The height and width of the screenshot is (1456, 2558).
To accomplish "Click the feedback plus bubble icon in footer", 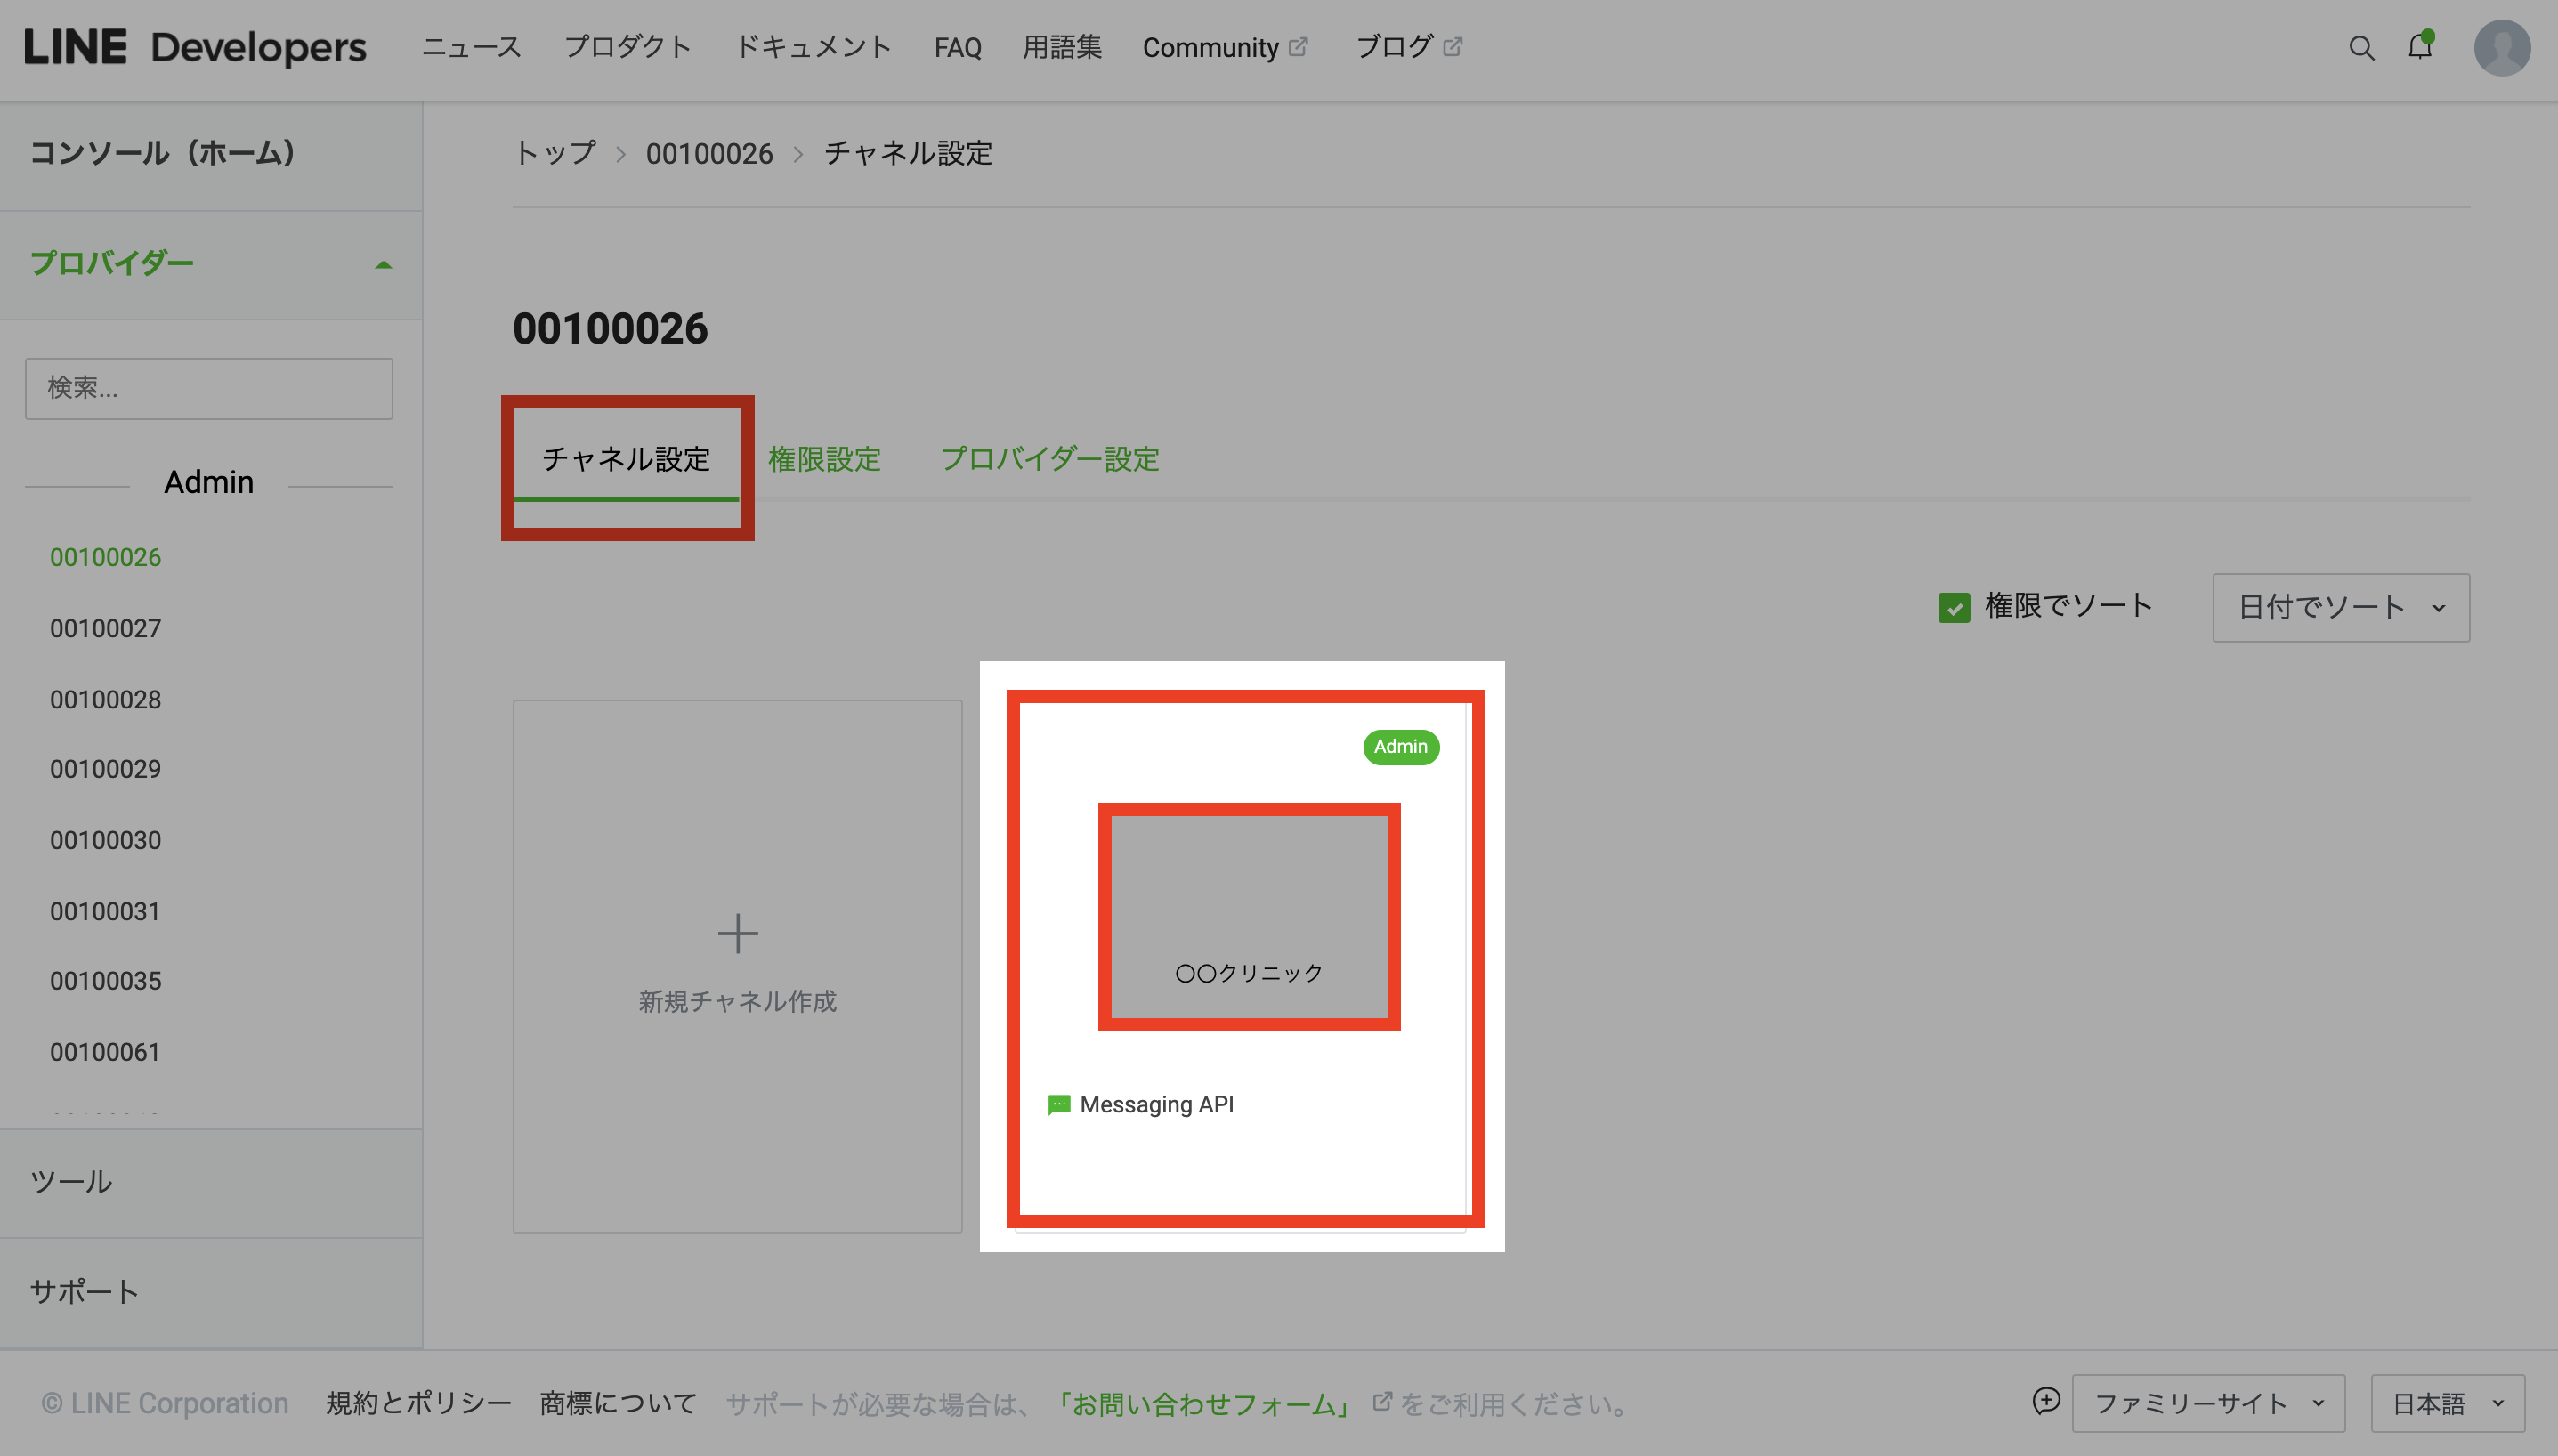I will click(x=2046, y=1401).
